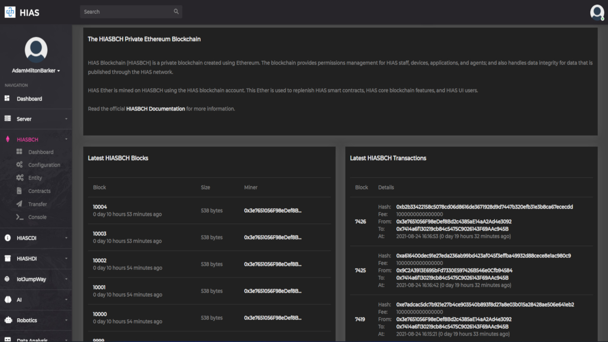Open the Console submenu item

pos(37,217)
